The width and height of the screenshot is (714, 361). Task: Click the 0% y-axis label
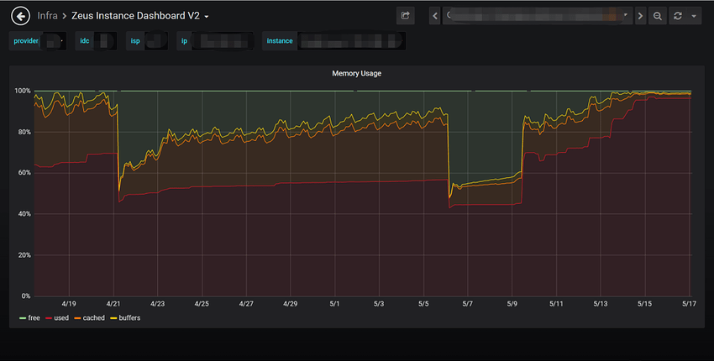[26, 296]
